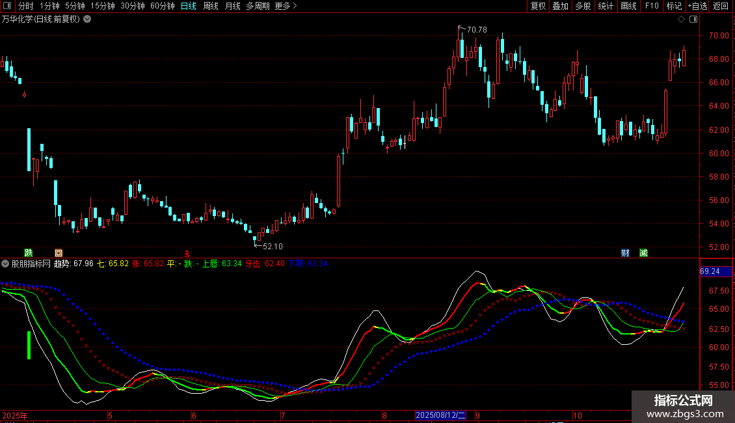Open the 股朋指标网 indicator dropdown arrow

pyautogui.click(x=5, y=264)
